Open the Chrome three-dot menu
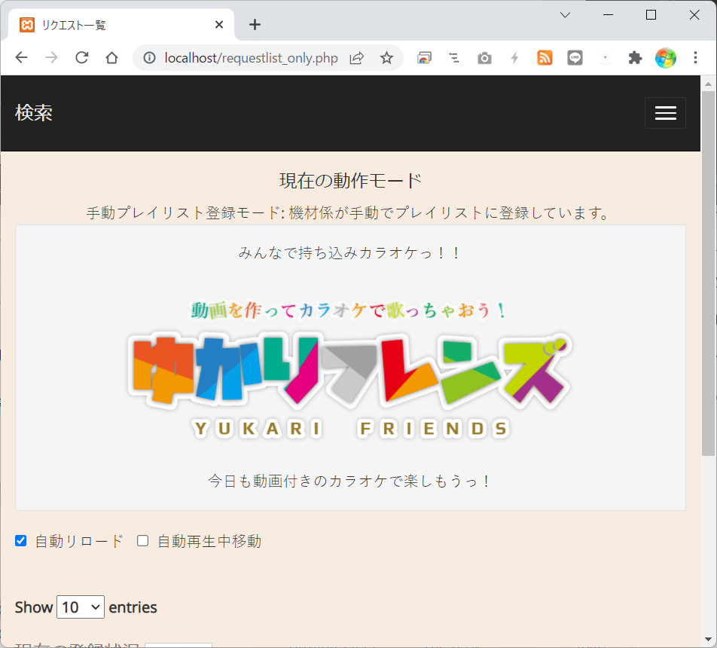The image size is (717, 648). point(695,58)
